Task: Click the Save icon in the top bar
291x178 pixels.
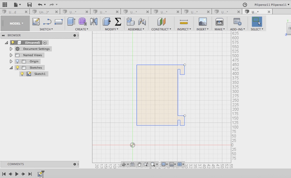Action: pyautogui.click(x=29, y=5)
